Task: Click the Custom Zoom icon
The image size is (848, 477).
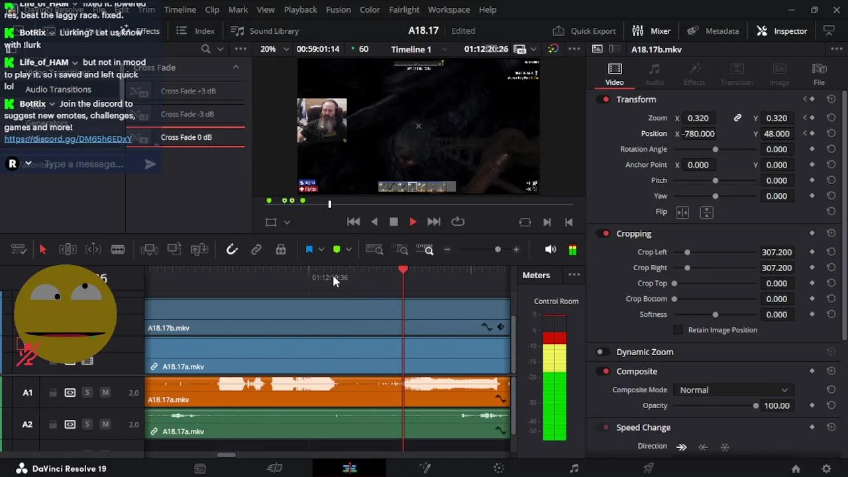Action: [425, 250]
